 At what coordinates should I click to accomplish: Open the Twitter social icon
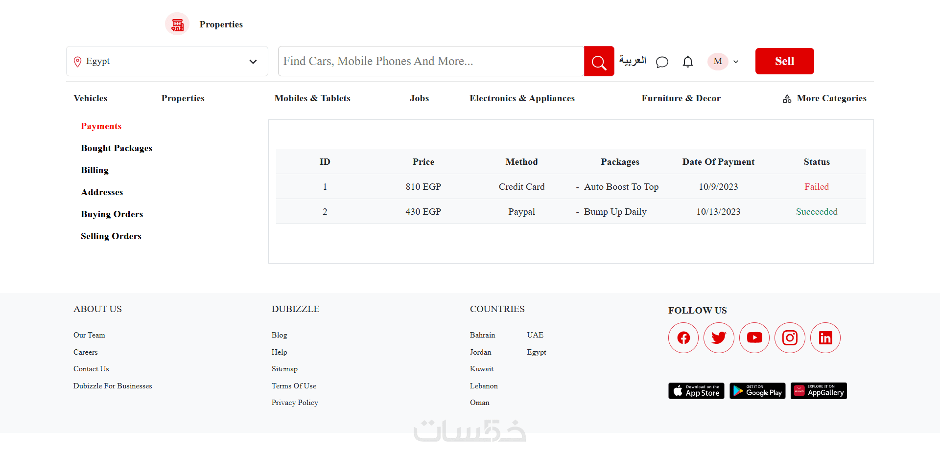(x=719, y=338)
